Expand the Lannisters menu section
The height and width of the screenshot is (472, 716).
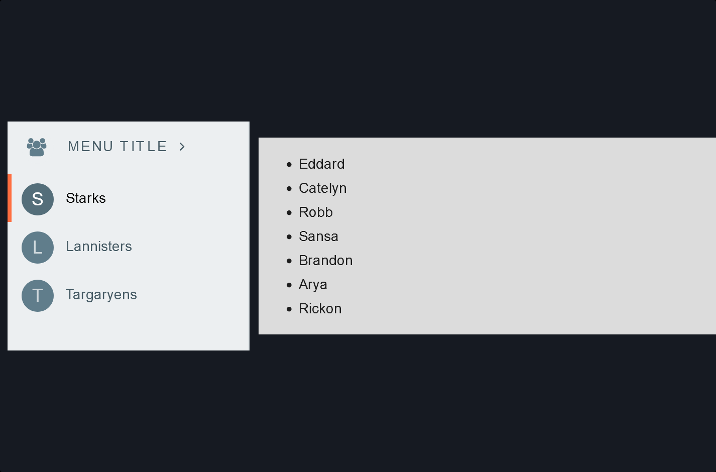pos(99,246)
